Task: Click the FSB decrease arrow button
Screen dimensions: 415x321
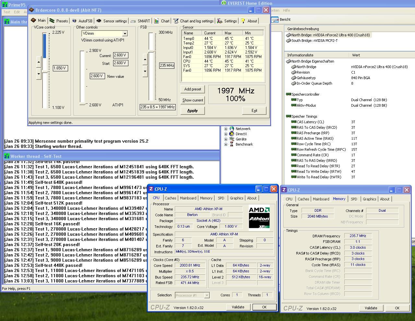Action: pyautogui.click(x=145, y=71)
